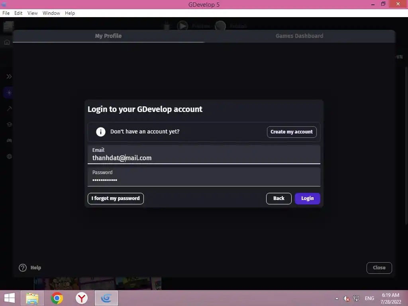Click I forgot my password

click(116, 198)
